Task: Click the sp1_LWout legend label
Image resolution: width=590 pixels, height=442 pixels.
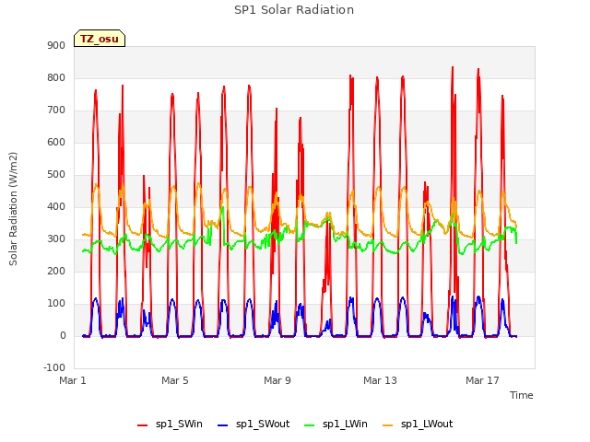Action: point(427,424)
